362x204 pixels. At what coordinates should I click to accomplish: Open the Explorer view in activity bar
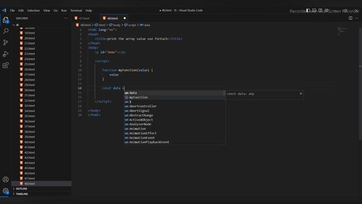pos(6,20)
